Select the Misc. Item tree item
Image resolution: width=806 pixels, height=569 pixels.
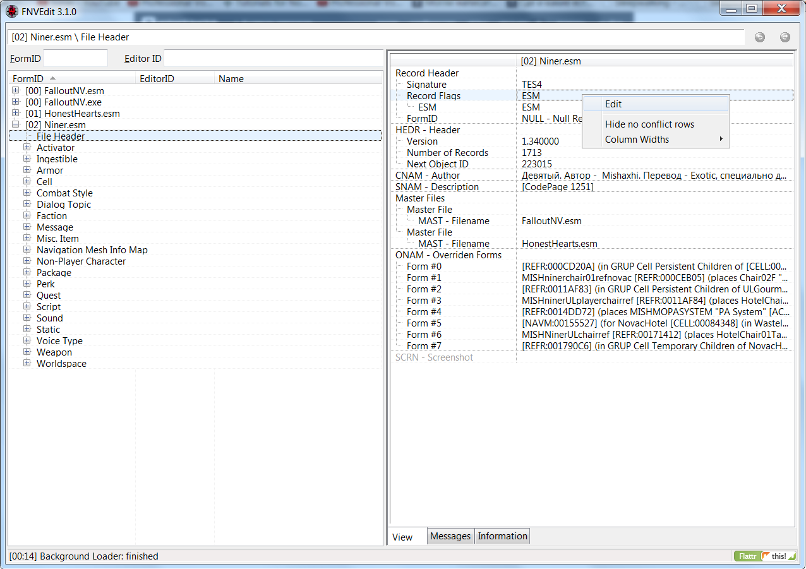click(57, 238)
